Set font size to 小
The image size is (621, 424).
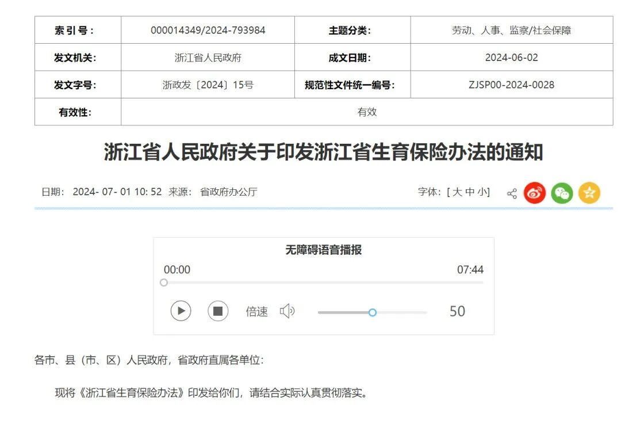pos(482,192)
